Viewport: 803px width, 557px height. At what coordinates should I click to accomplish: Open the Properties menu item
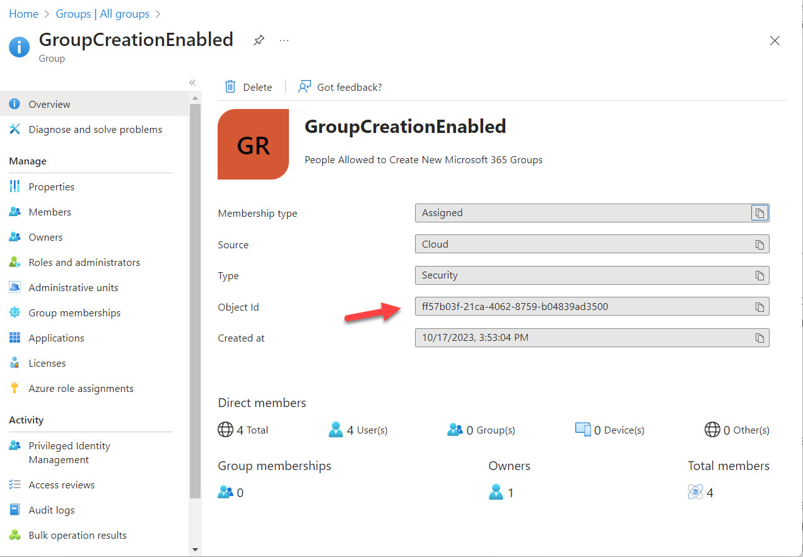[51, 187]
